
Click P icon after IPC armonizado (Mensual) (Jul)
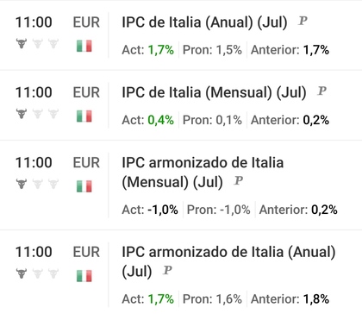(239, 181)
